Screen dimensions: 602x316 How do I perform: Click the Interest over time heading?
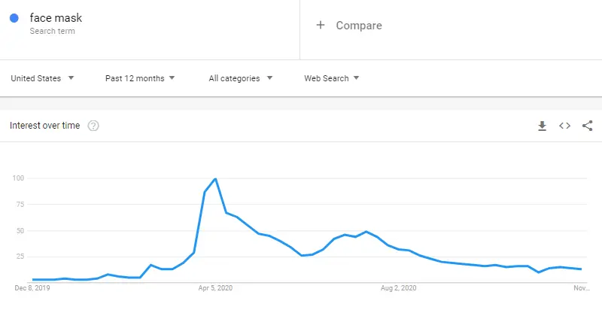(x=45, y=126)
